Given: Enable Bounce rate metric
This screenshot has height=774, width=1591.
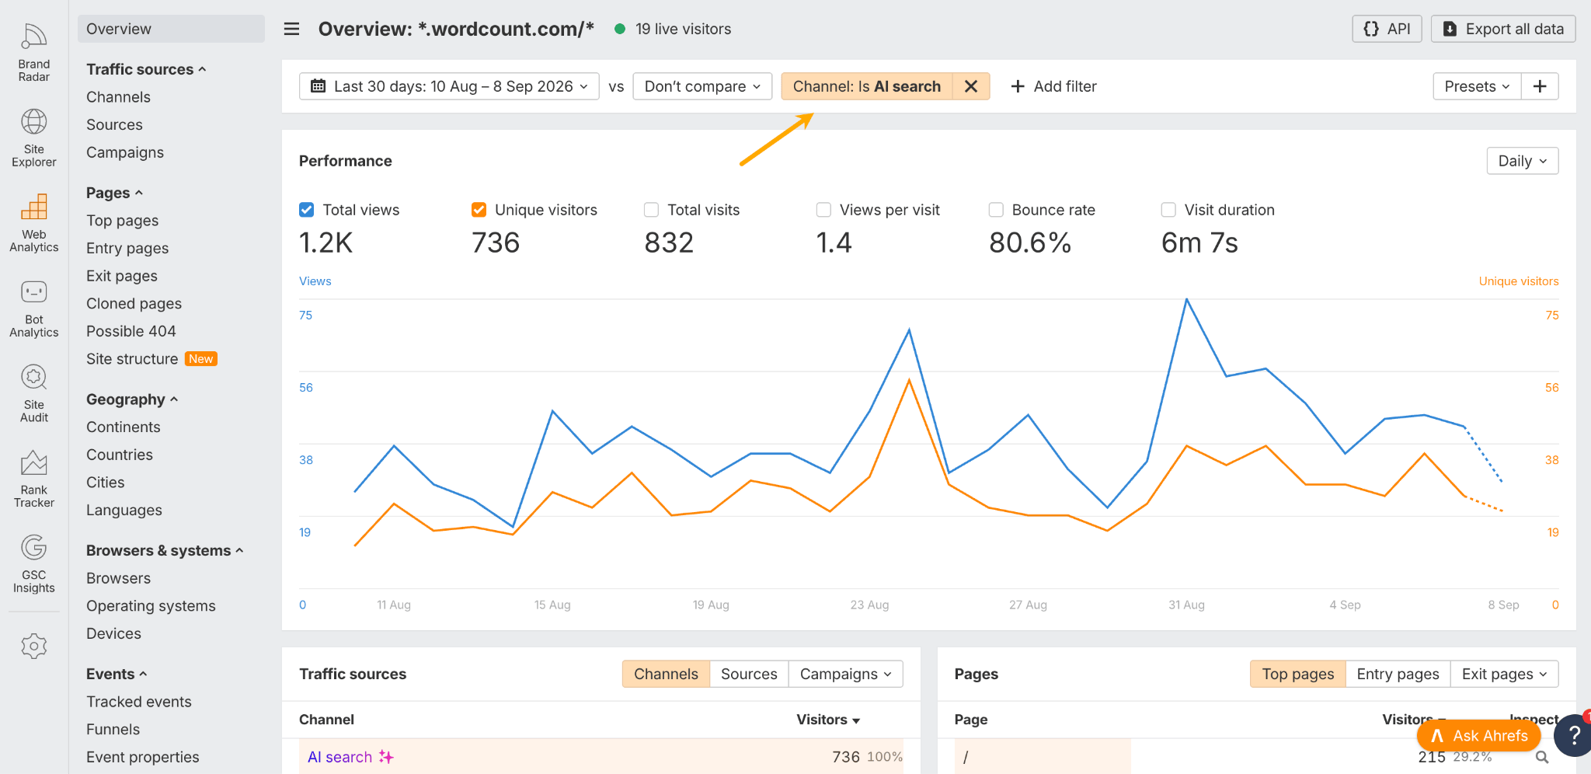Looking at the screenshot, I should (x=997, y=210).
